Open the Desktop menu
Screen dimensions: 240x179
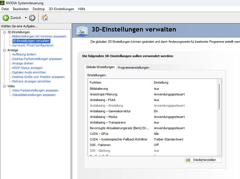click(39, 9)
